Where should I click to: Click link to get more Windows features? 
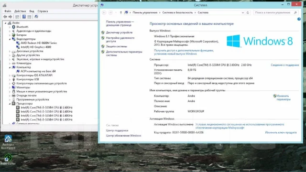point(184,52)
